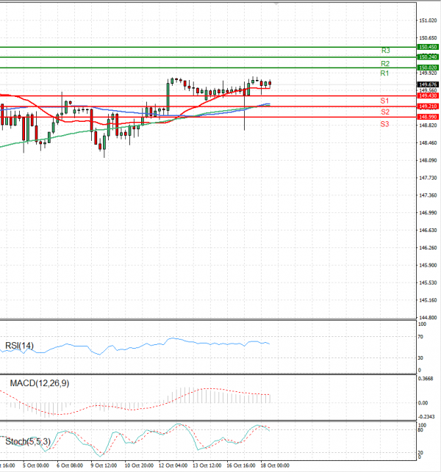This screenshot has width=441, height=472.
Task: Click the 9 Oct 12:00 time label
Action: 104,465
